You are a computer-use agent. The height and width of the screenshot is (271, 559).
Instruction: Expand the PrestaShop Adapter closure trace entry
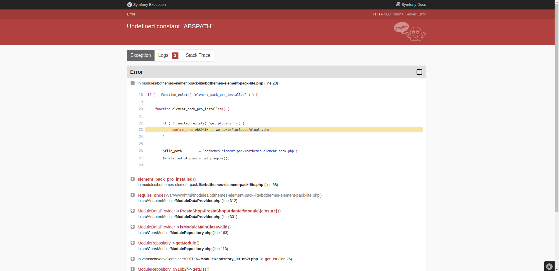[133, 211]
